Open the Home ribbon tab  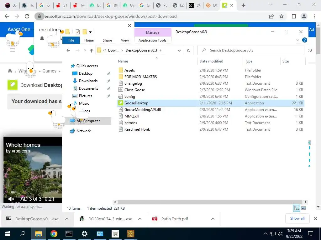point(89,40)
